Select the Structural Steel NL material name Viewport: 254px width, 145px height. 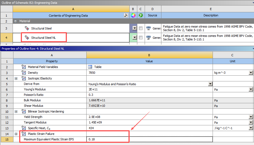click(x=43, y=38)
